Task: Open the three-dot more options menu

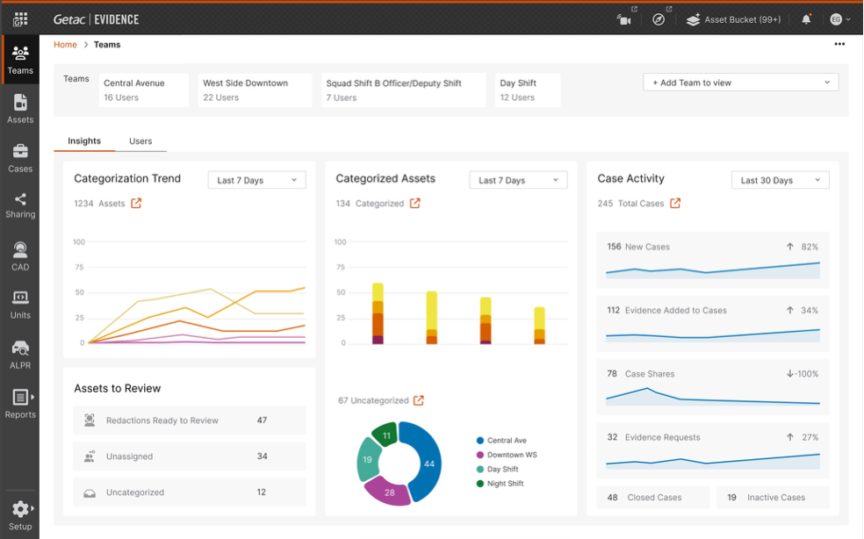Action: (x=839, y=45)
